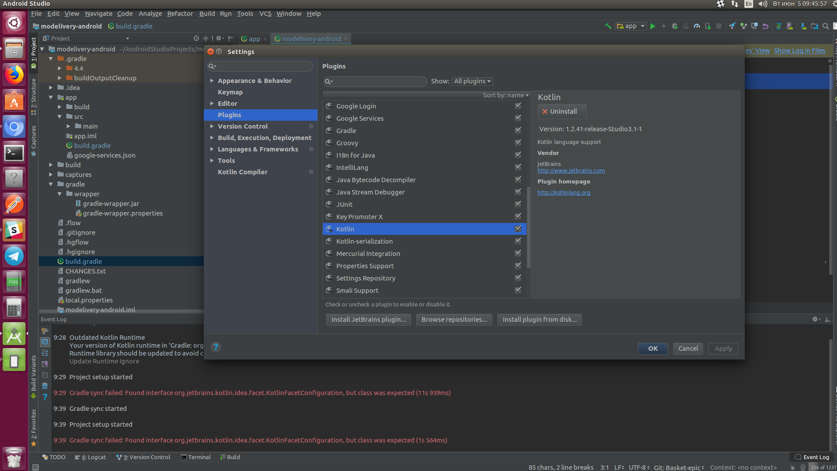Click Browse repositories button
The height and width of the screenshot is (471, 837).
(454, 320)
